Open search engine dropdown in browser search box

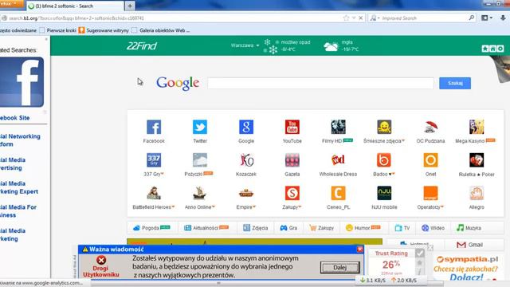coord(375,18)
